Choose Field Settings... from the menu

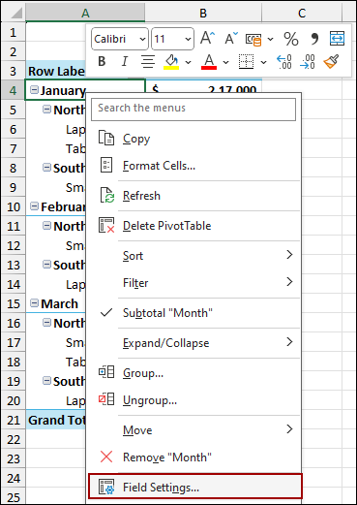(195, 487)
